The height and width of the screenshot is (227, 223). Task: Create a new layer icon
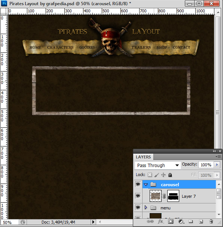[201, 221]
